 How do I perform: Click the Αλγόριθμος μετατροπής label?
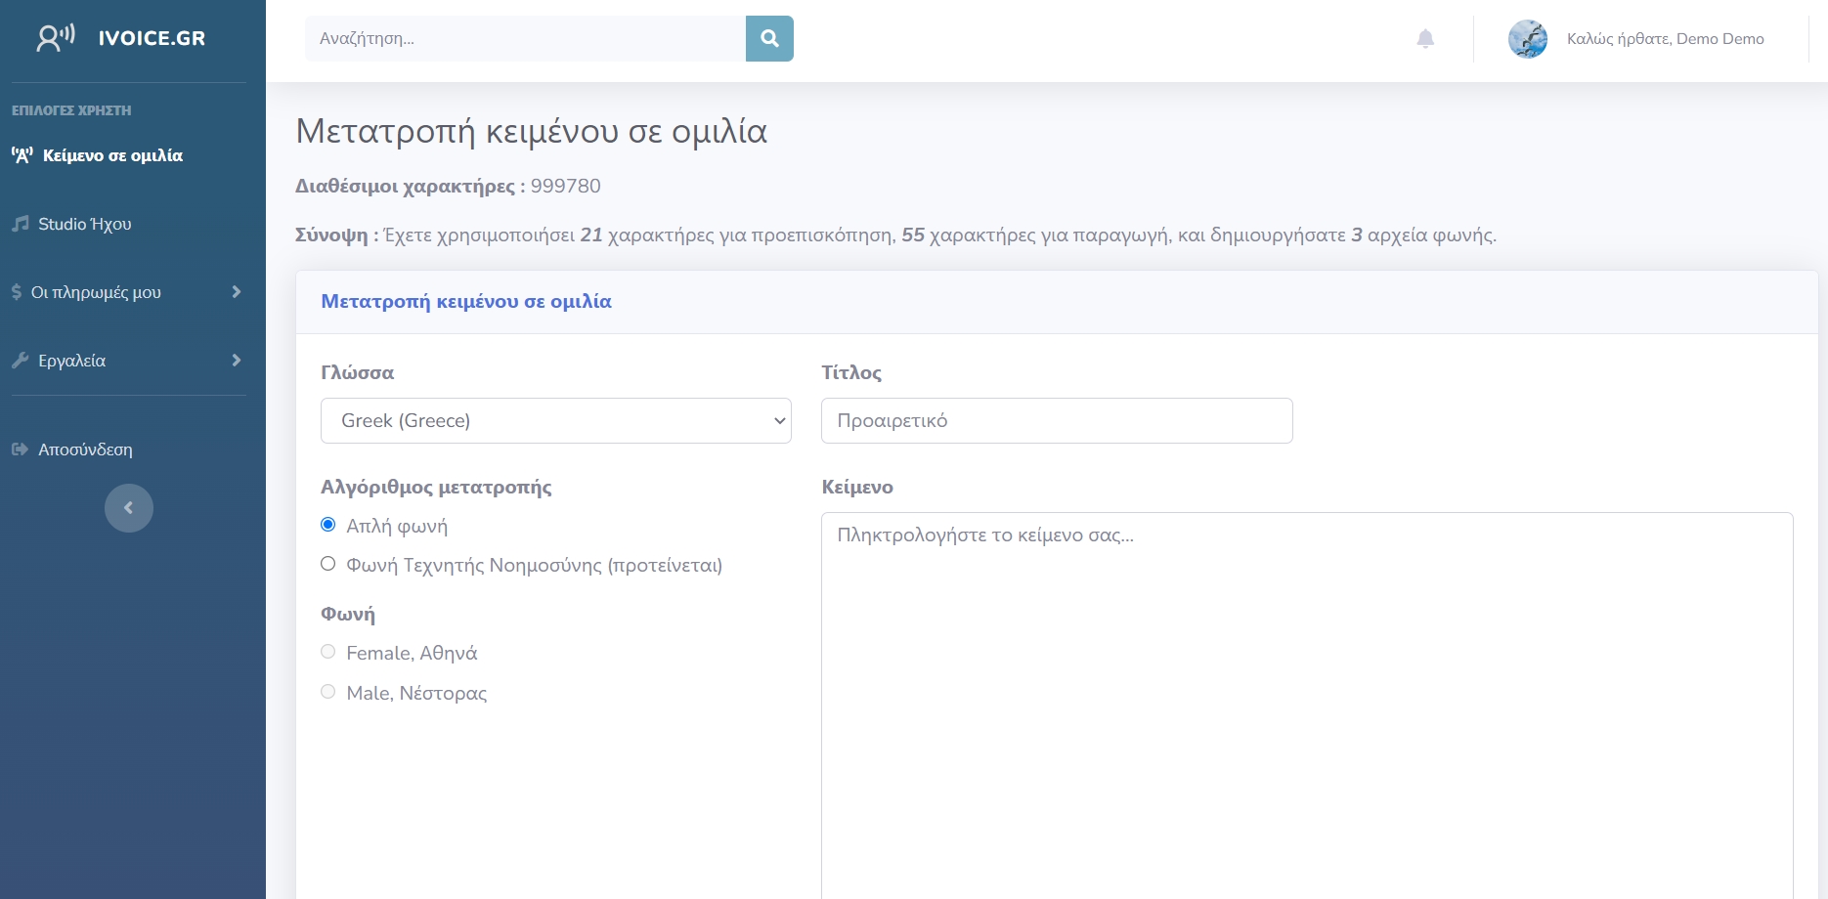tap(436, 487)
